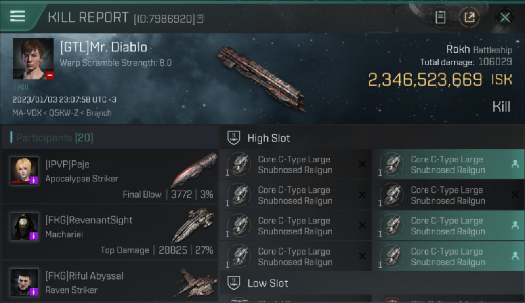This screenshot has height=303, width=525.
Task: Click the [GTL]Mr. Diablo name
Action: 103,47
